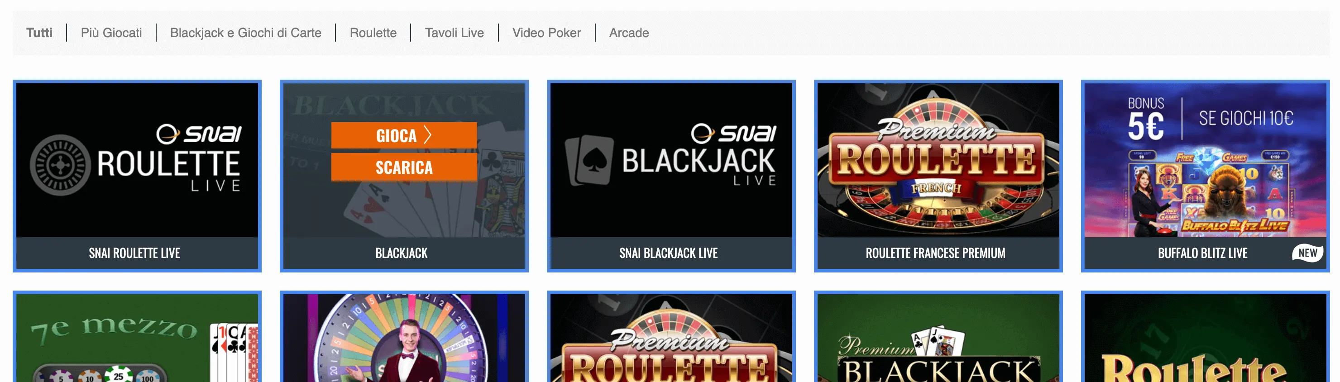This screenshot has height=382, width=1340.
Task: Open the 7e mezzo game thumbnail
Action: [x=137, y=338]
